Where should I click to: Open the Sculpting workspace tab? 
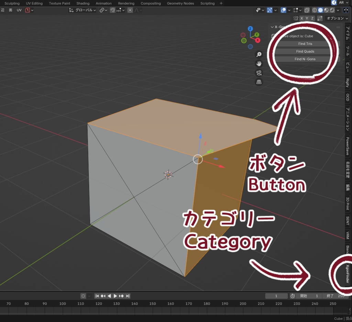pyautogui.click(x=12, y=3)
